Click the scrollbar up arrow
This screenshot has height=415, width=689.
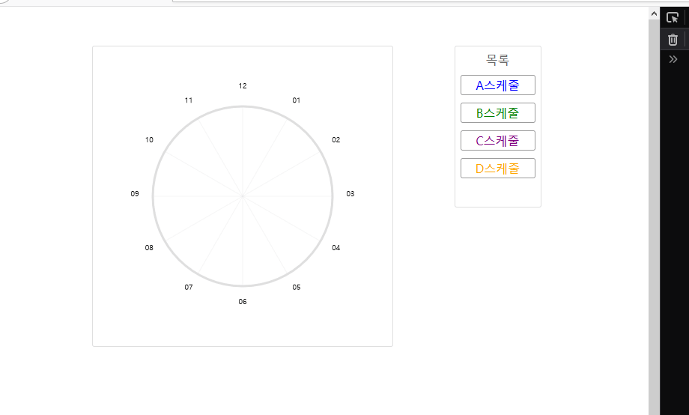(654, 14)
